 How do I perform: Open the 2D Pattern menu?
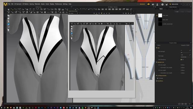pos(25,4)
